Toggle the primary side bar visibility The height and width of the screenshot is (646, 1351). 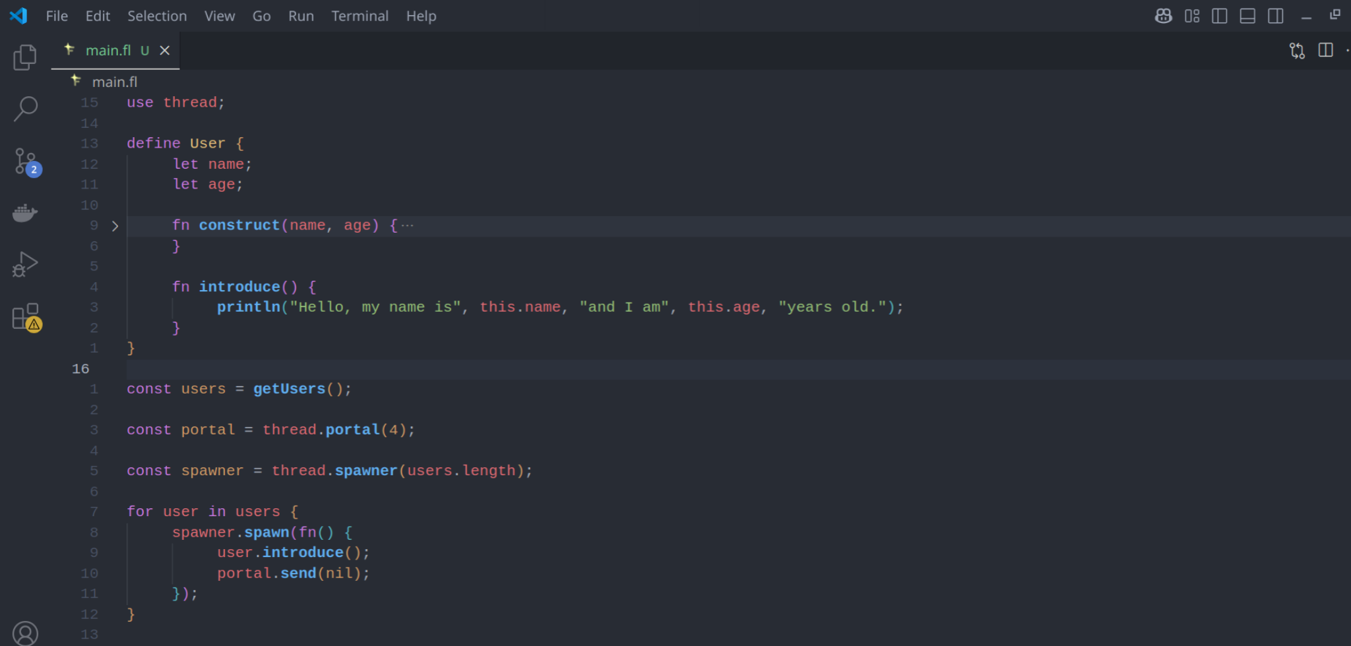[x=1220, y=16]
